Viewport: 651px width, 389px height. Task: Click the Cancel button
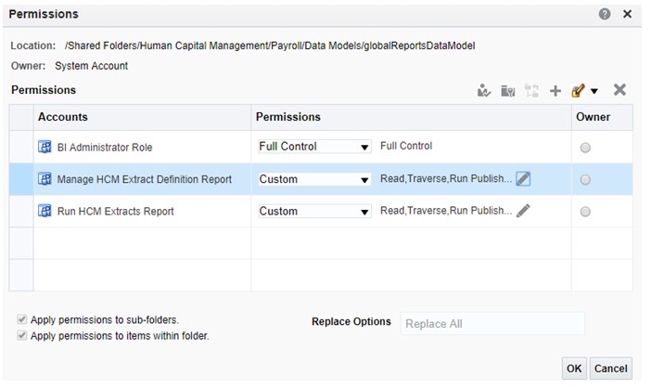[x=610, y=369]
